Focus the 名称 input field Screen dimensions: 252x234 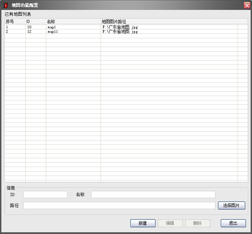153,194
